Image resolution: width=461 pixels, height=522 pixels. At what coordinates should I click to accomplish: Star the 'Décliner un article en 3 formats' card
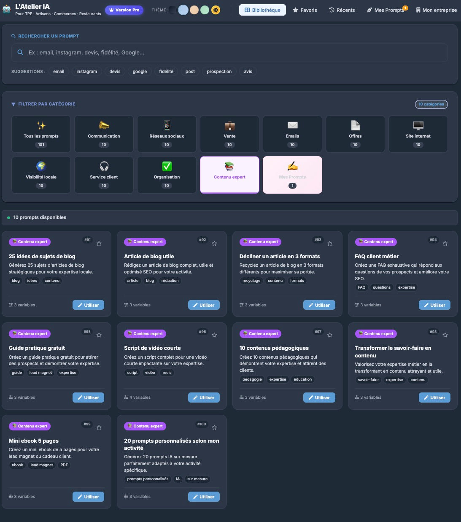pos(330,243)
